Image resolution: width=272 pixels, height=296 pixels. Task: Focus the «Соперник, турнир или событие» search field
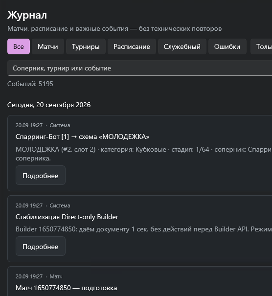point(140,68)
